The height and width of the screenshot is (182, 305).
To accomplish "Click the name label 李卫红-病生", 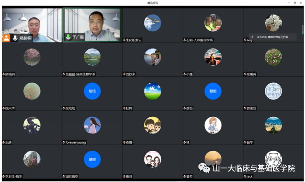I will pyautogui.click(x=14, y=176).
